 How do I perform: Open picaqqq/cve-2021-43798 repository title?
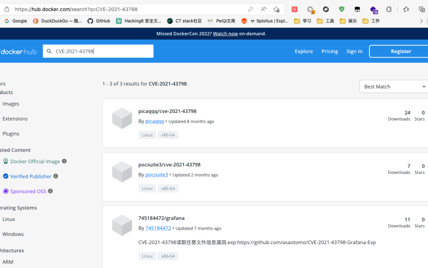point(167,111)
